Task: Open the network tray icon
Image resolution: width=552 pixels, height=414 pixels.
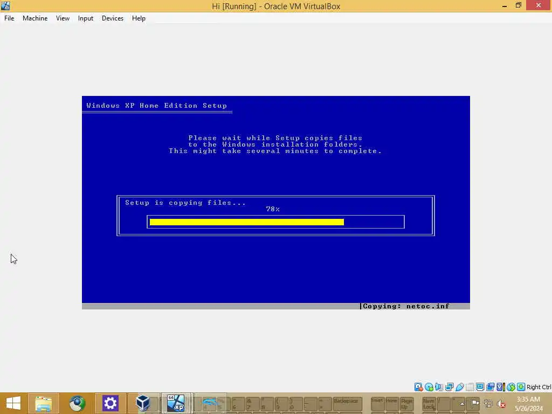Action: [488, 403]
